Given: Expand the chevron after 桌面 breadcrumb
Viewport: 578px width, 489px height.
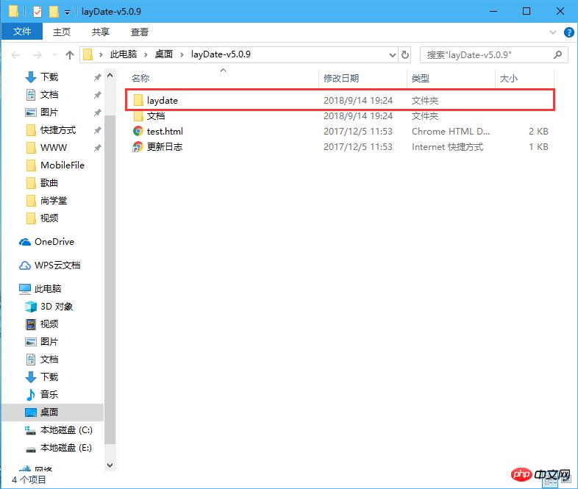Looking at the screenshot, I should pyautogui.click(x=182, y=55).
